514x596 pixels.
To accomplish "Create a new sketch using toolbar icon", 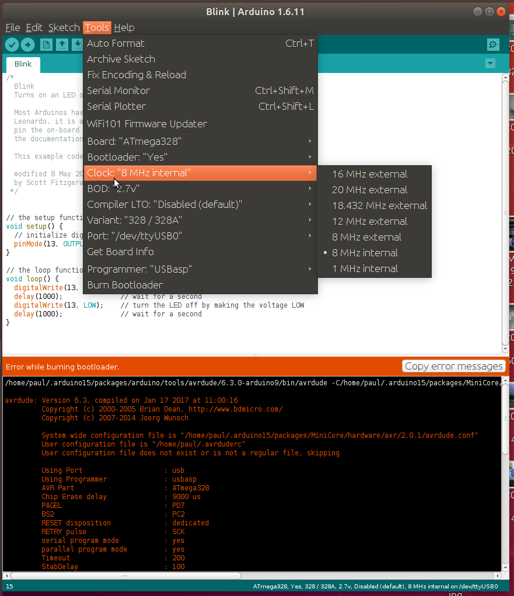I will click(46, 44).
